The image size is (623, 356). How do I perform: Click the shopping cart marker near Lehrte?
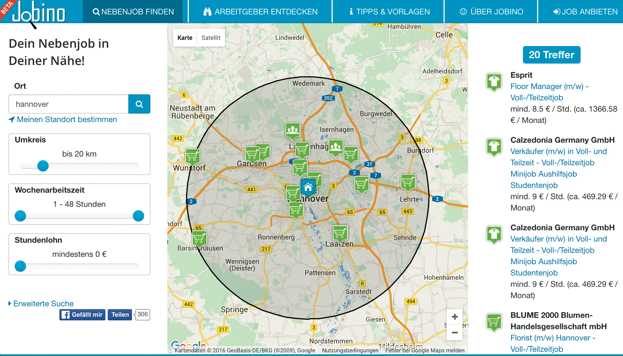[x=408, y=181]
